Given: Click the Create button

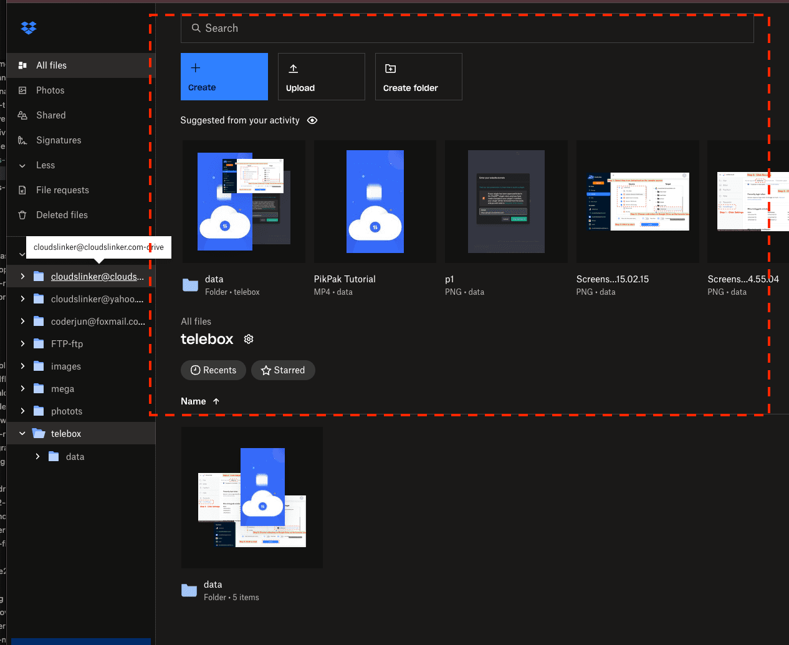Looking at the screenshot, I should pyautogui.click(x=224, y=77).
